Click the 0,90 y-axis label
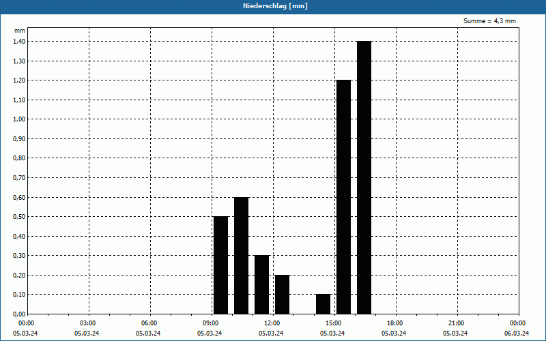Image resolution: width=546 pixels, height=341 pixels. pos(19,139)
